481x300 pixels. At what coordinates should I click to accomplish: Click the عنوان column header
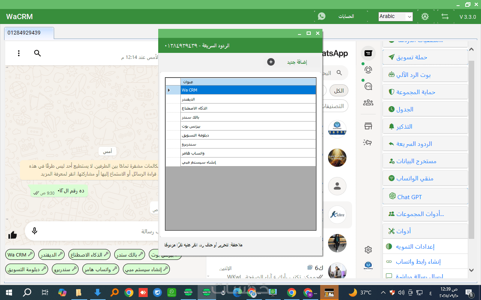click(x=248, y=82)
